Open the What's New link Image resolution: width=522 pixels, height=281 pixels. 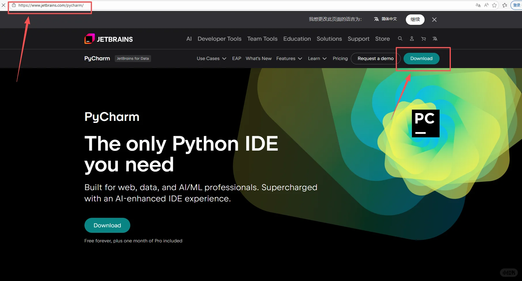pyautogui.click(x=259, y=59)
